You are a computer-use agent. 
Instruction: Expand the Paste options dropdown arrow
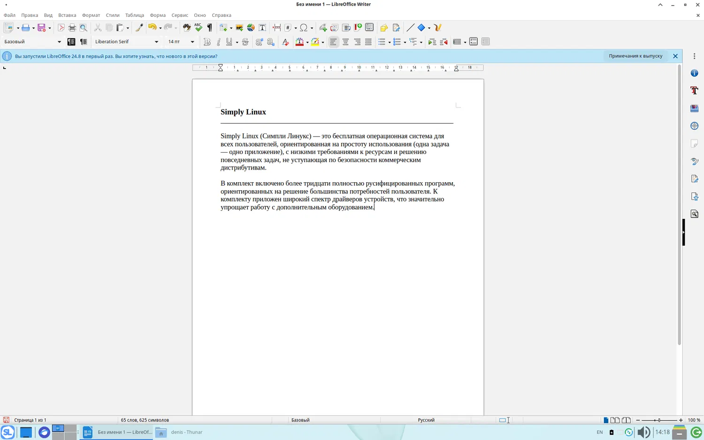pyautogui.click(x=128, y=28)
